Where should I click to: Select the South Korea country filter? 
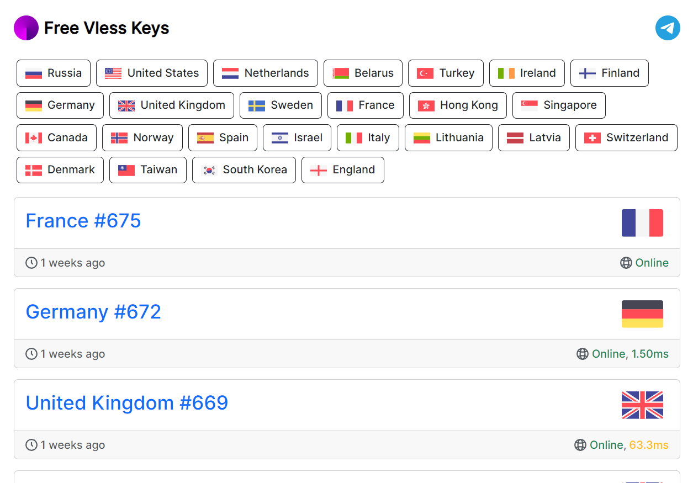point(244,170)
